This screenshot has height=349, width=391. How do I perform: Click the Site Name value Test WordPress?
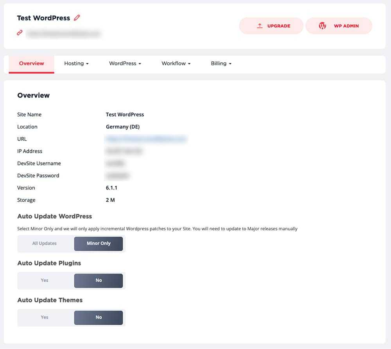[125, 114]
